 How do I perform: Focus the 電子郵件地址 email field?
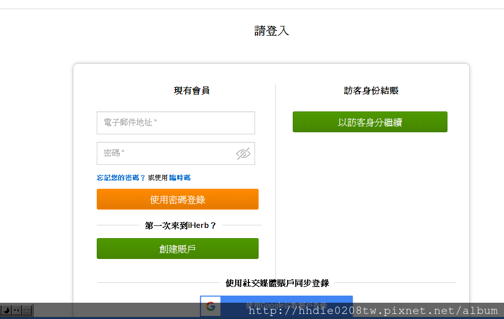pos(176,123)
